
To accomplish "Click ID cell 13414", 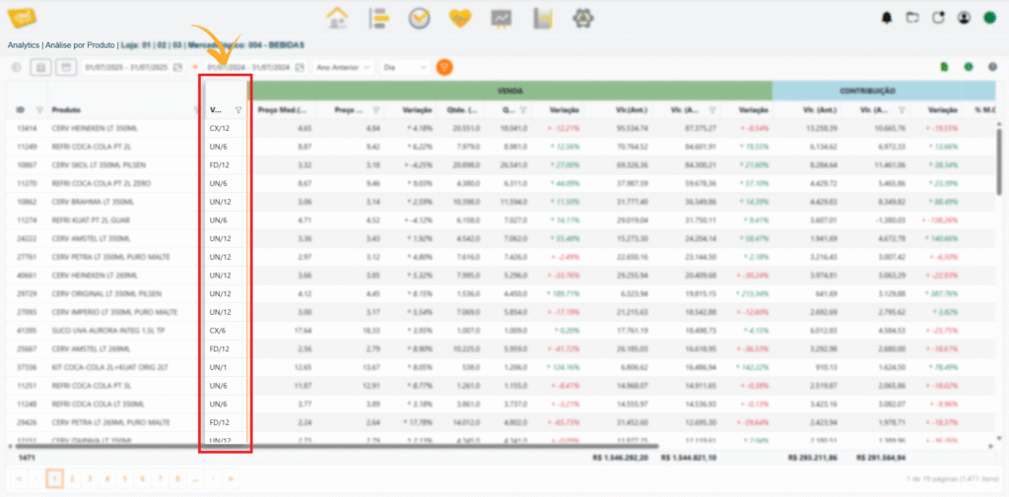I will coord(25,128).
